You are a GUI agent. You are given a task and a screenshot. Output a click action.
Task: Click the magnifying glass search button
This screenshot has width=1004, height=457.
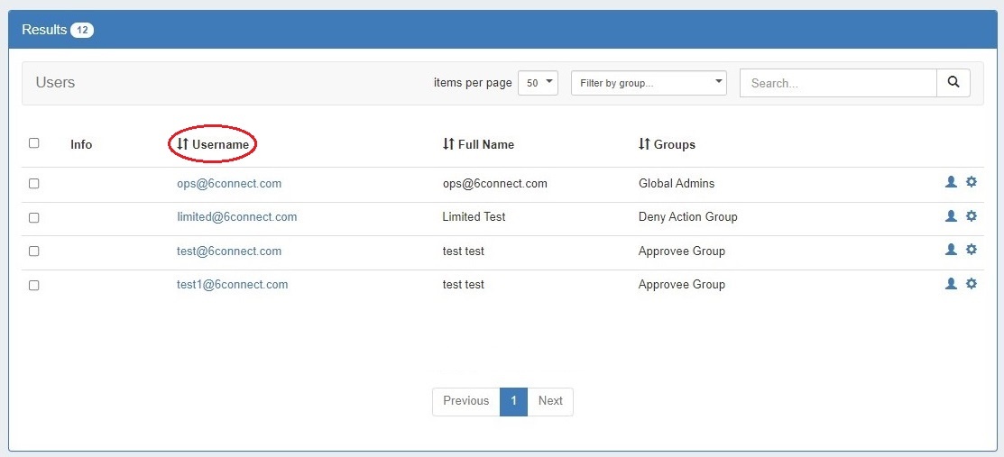pos(953,83)
